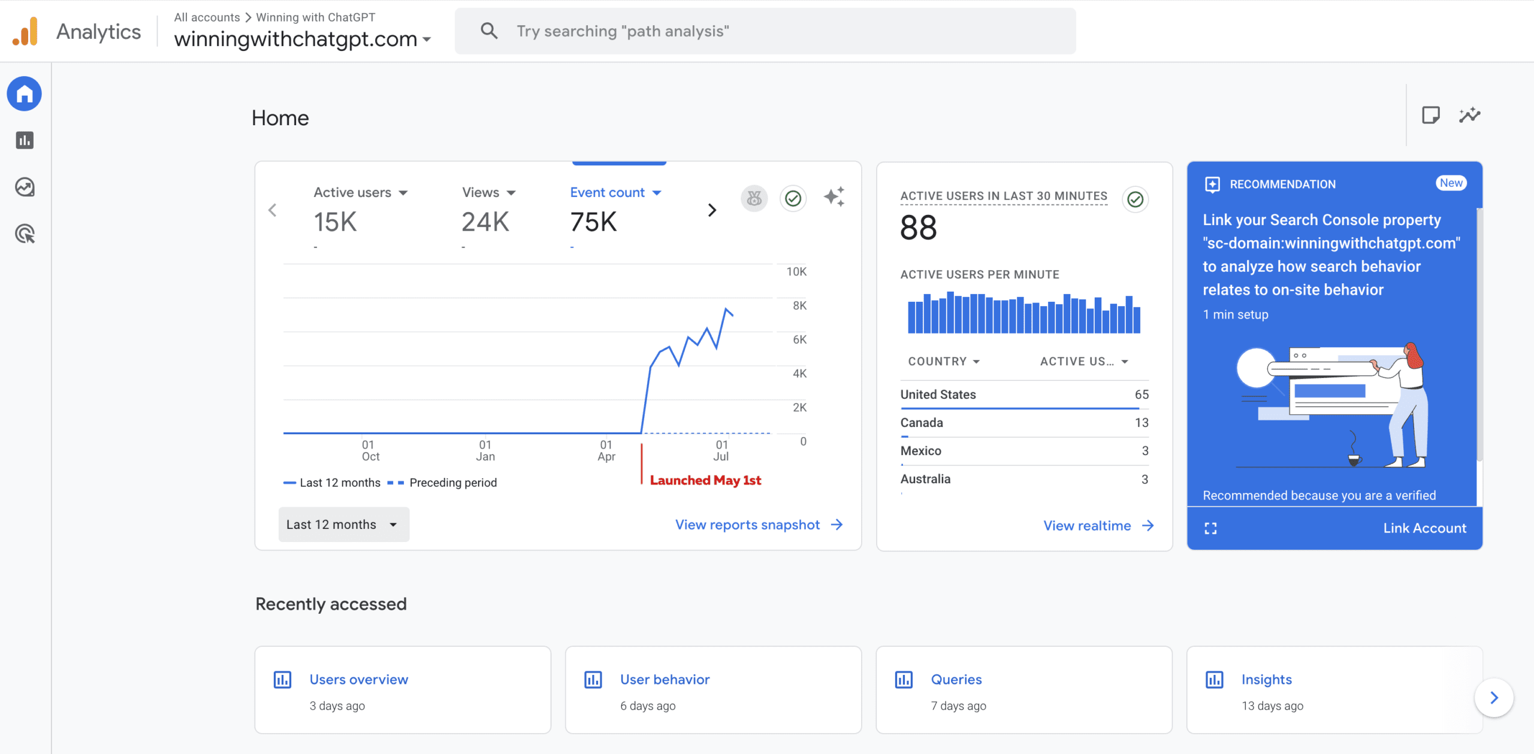
Task: Open the Advertising sidebar icon
Action: (x=25, y=234)
